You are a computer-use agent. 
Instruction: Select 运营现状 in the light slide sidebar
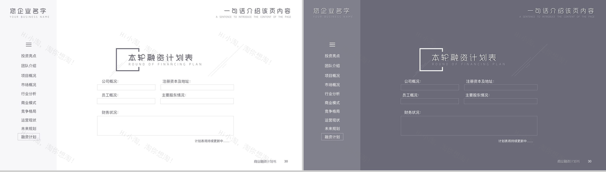29,120
